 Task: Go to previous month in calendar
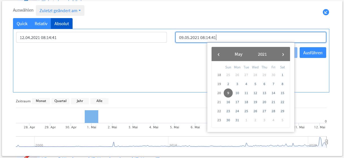219,54
